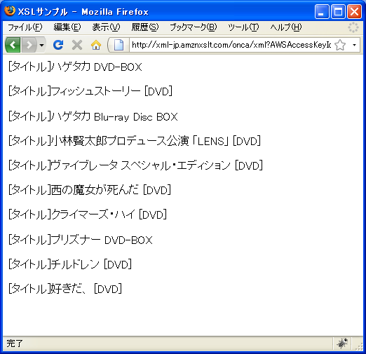Click the text 西の魔女が死んだ [DVD]
The image size is (366, 354).
(x=111, y=190)
